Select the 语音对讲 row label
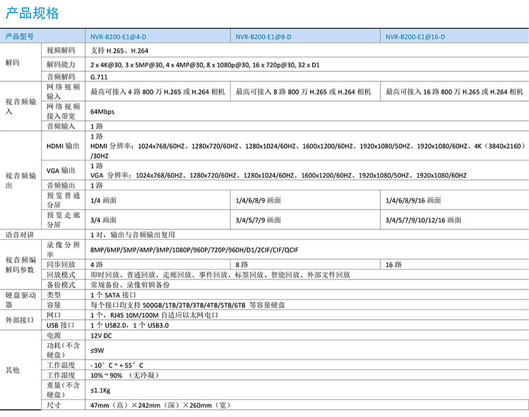529x417 pixels. 20,235
